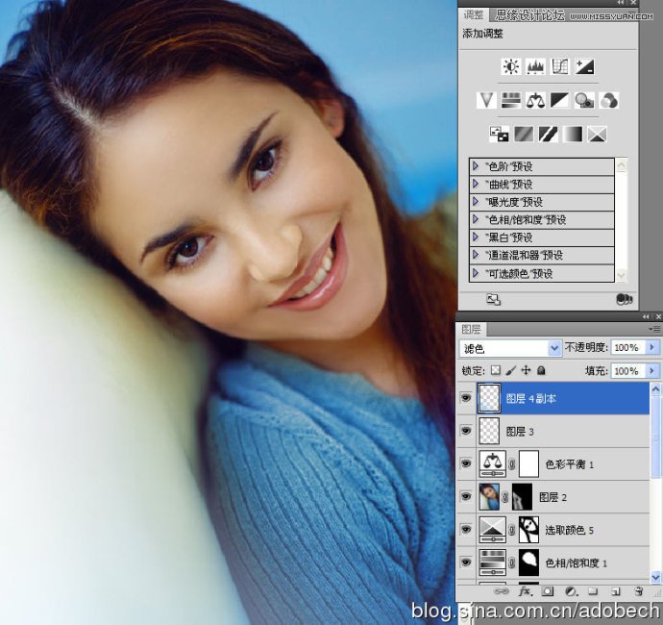This screenshot has width=663, height=625.
Task: Click the 选取颜色 5 mask thumbnail
Action: point(528,530)
